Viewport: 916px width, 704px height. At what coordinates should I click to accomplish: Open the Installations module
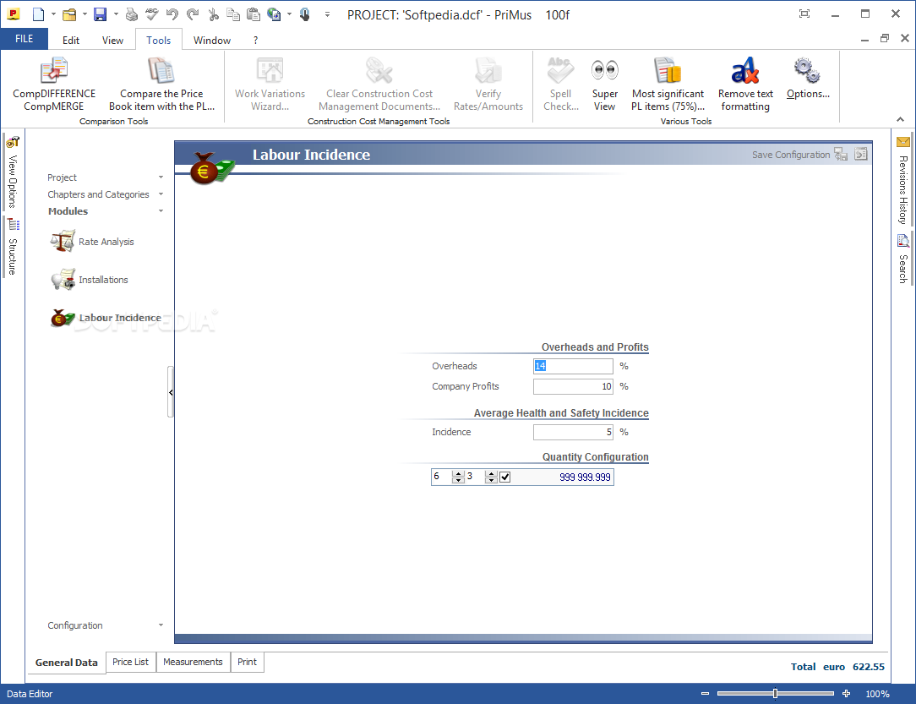[x=90, y=280]
